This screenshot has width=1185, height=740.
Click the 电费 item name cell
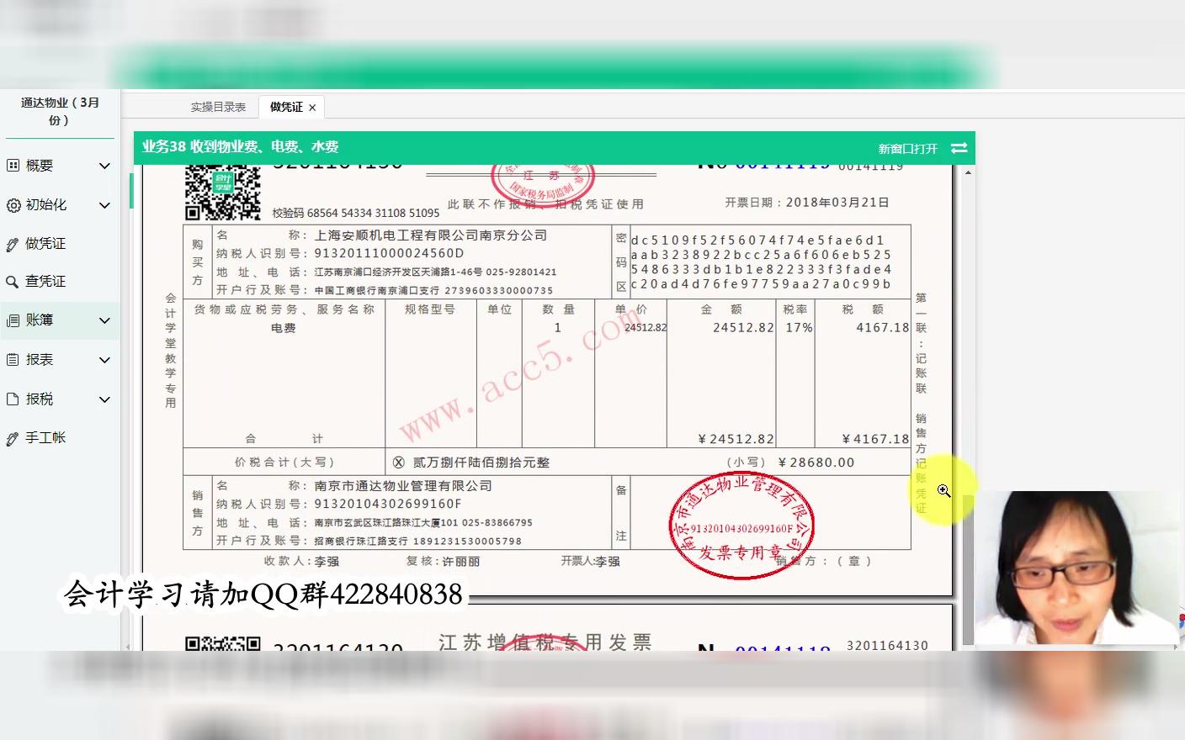click(284, 328)
